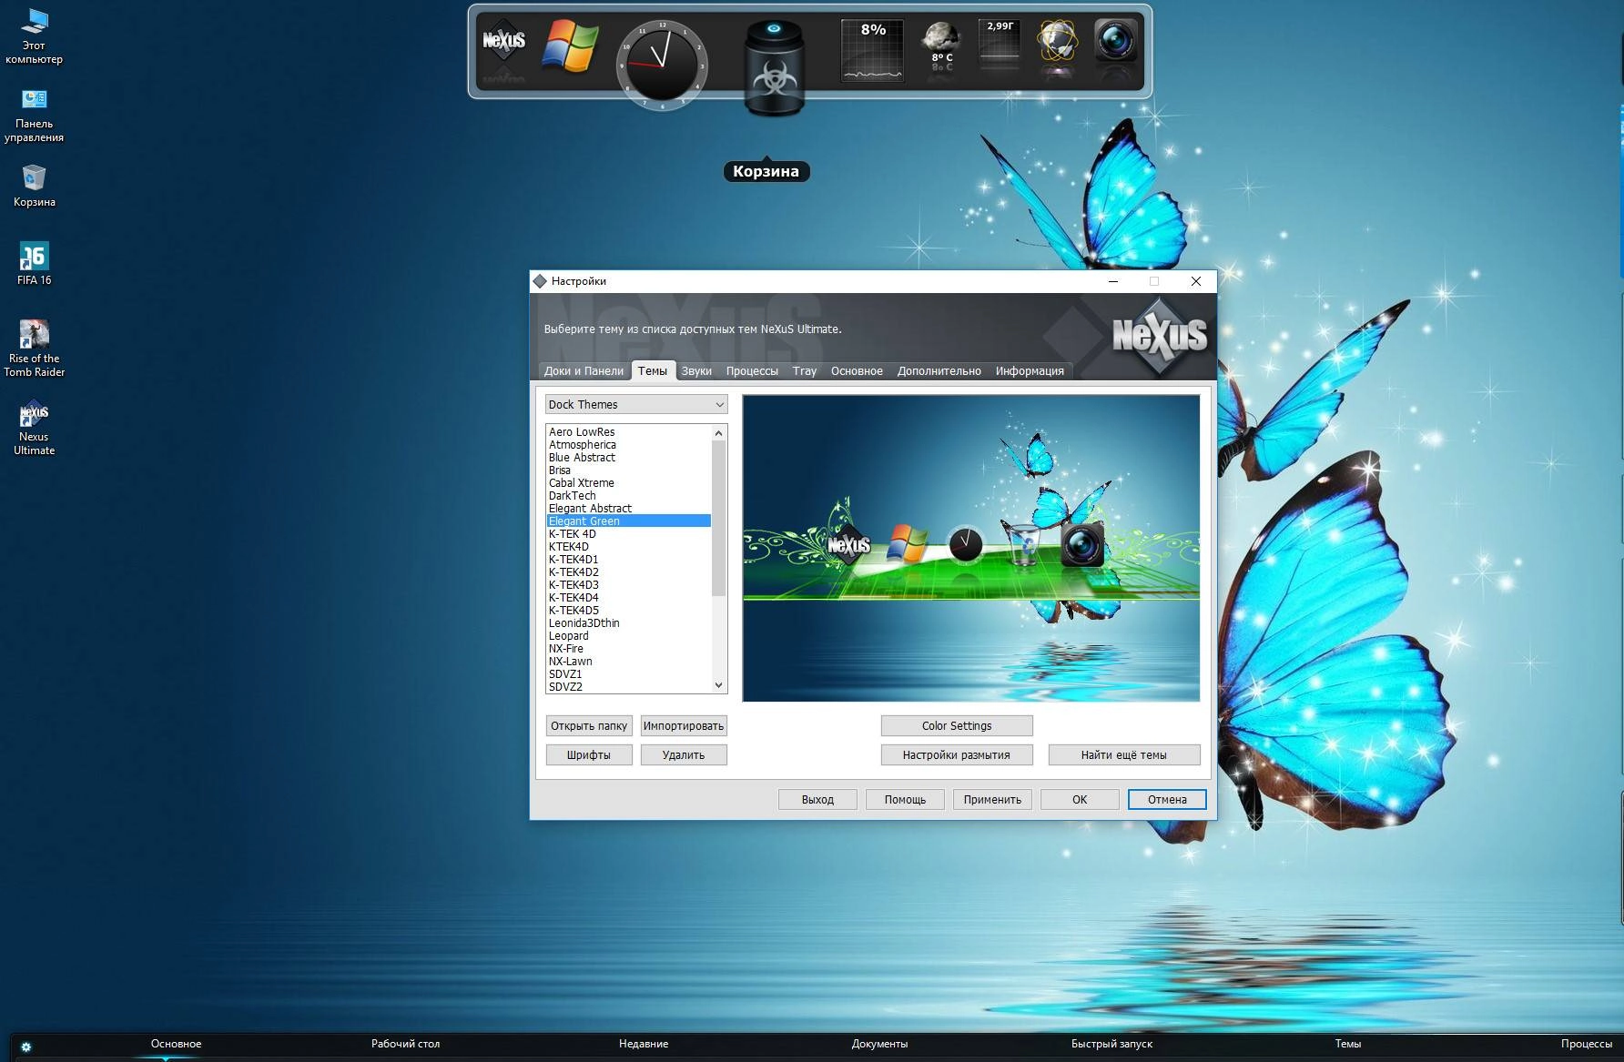1624x1062 pixels.
Task: Open the Рабочий стол shelf tab
Action: pyautogui.click(x=405, y=1044)
